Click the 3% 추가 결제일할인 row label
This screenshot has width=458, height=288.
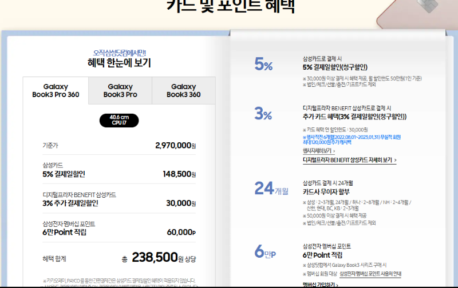70,203
